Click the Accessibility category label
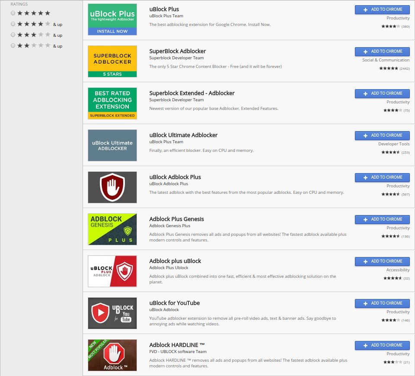The image size is (415, 376). (398, 270)
